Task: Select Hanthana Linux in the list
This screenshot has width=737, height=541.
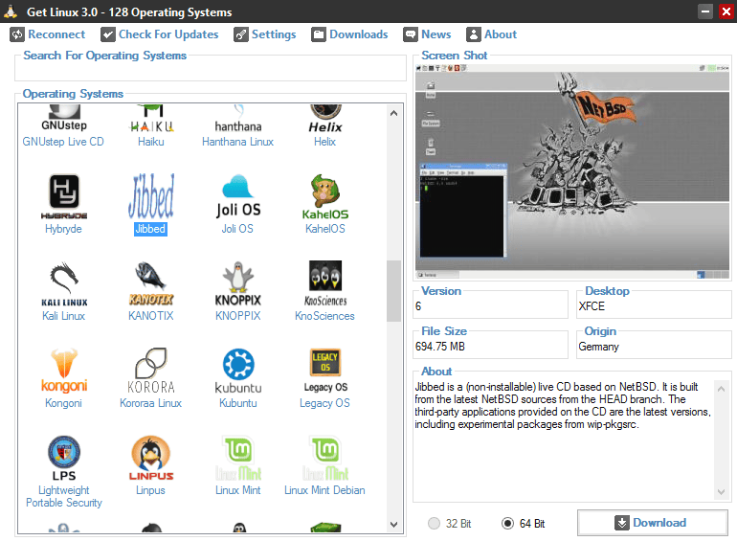Action: point(237,119)
